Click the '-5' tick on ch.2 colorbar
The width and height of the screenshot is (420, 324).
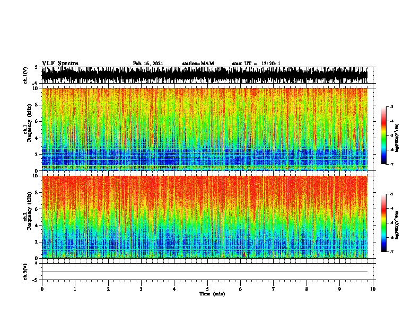[391, 223]
